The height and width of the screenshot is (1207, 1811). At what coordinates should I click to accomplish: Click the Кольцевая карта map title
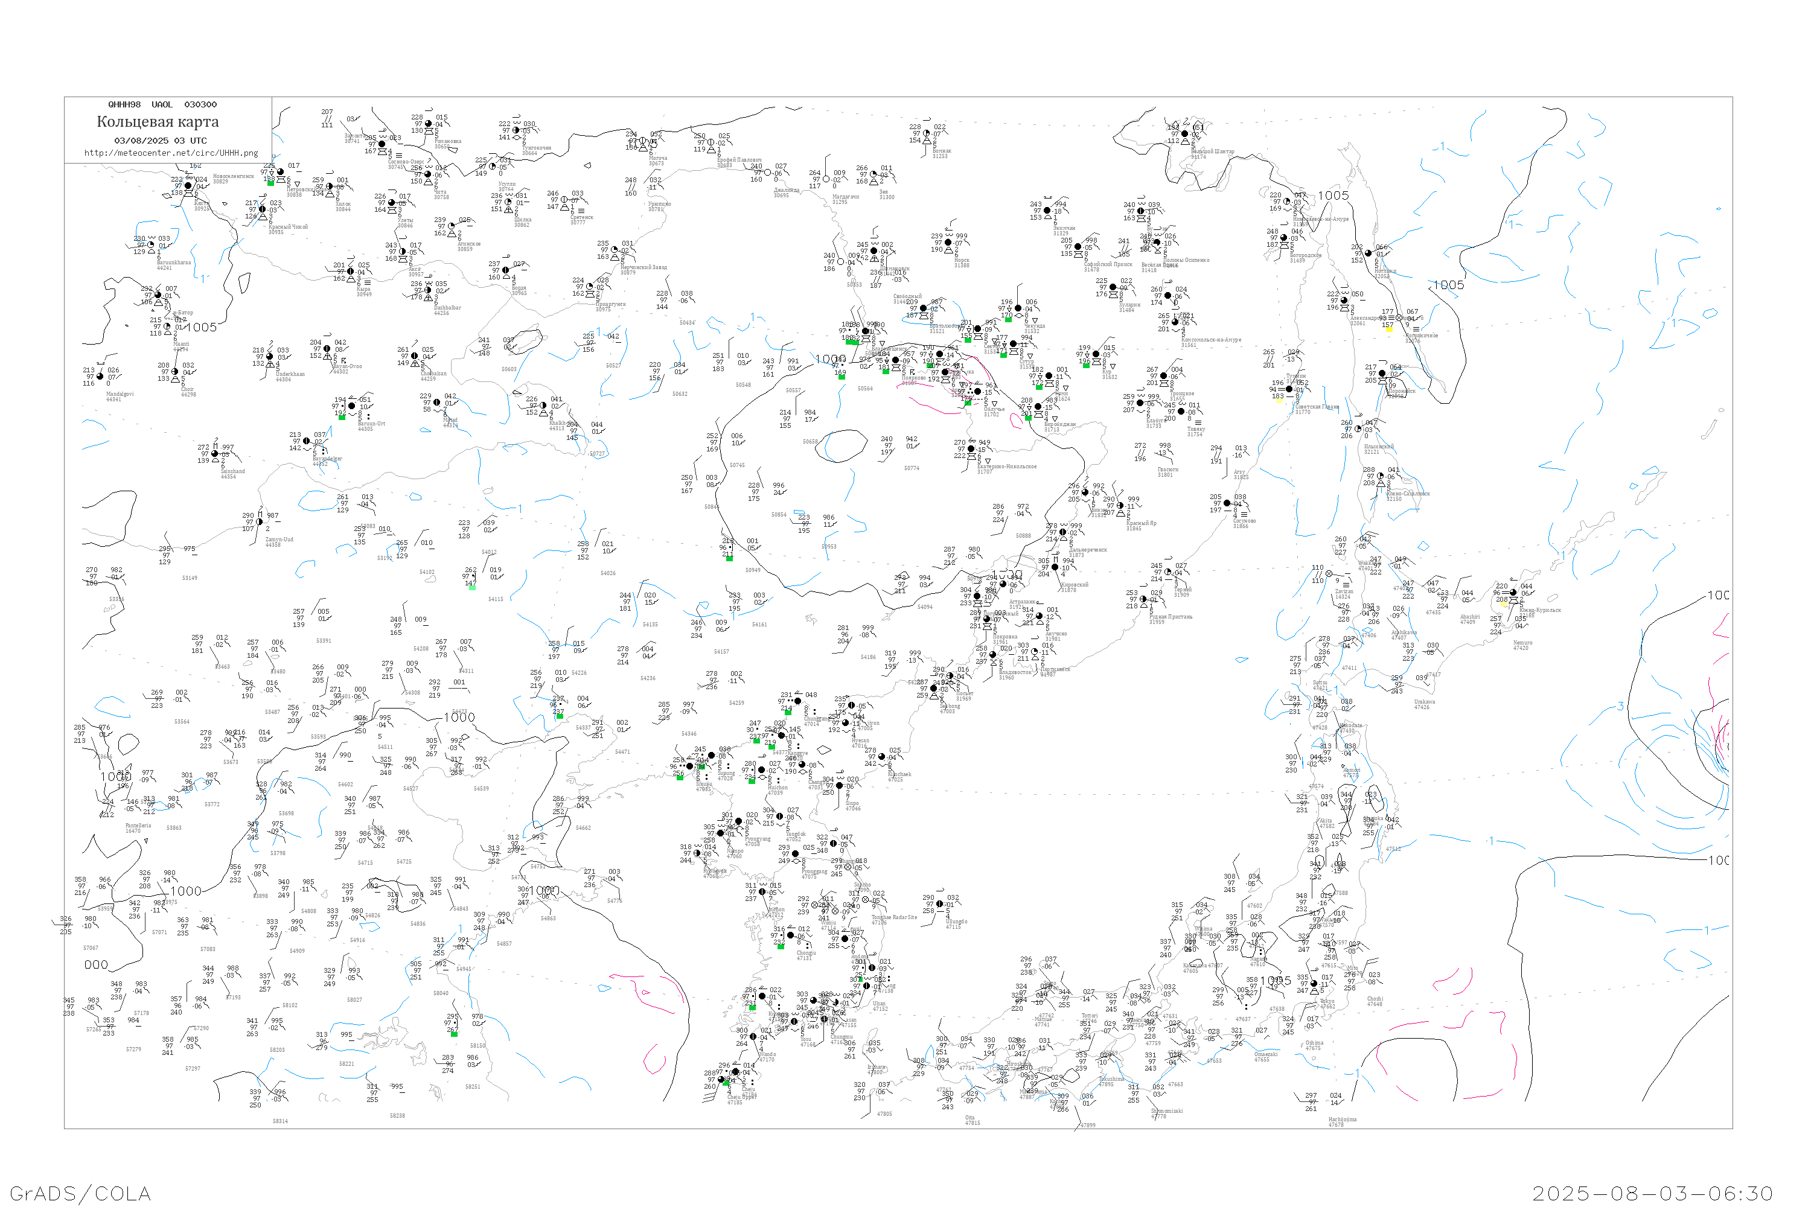[x=158, y=122]
